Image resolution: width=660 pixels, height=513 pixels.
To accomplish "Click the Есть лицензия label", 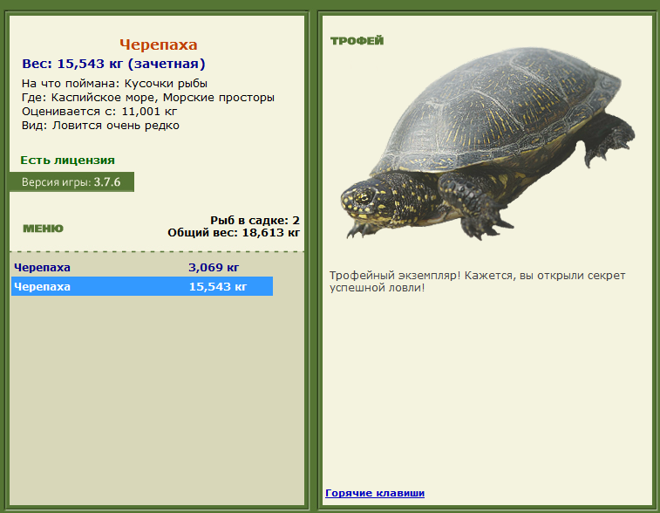I will click(x=67, y=160).
